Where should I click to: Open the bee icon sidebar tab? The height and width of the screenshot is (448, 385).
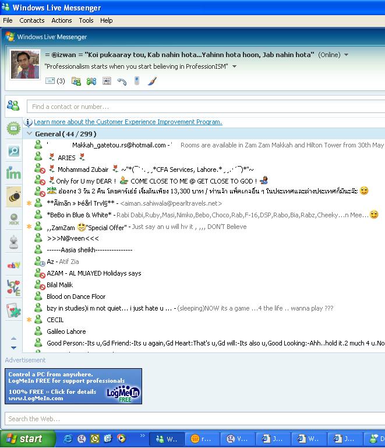coord(13,196)
